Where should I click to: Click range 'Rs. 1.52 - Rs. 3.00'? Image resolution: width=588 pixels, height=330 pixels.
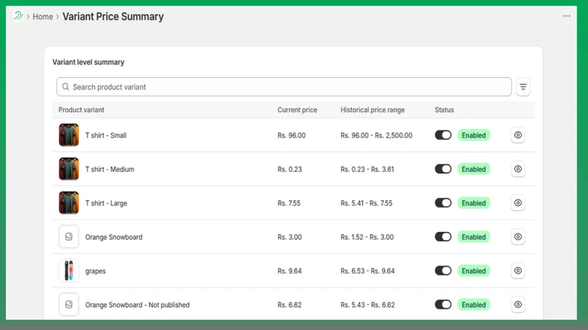[367, 237]
